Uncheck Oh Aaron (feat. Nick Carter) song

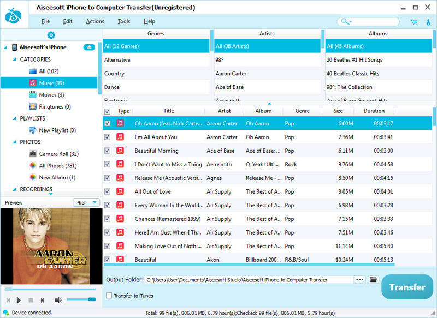pyautogui.click(x=107, y=123)
